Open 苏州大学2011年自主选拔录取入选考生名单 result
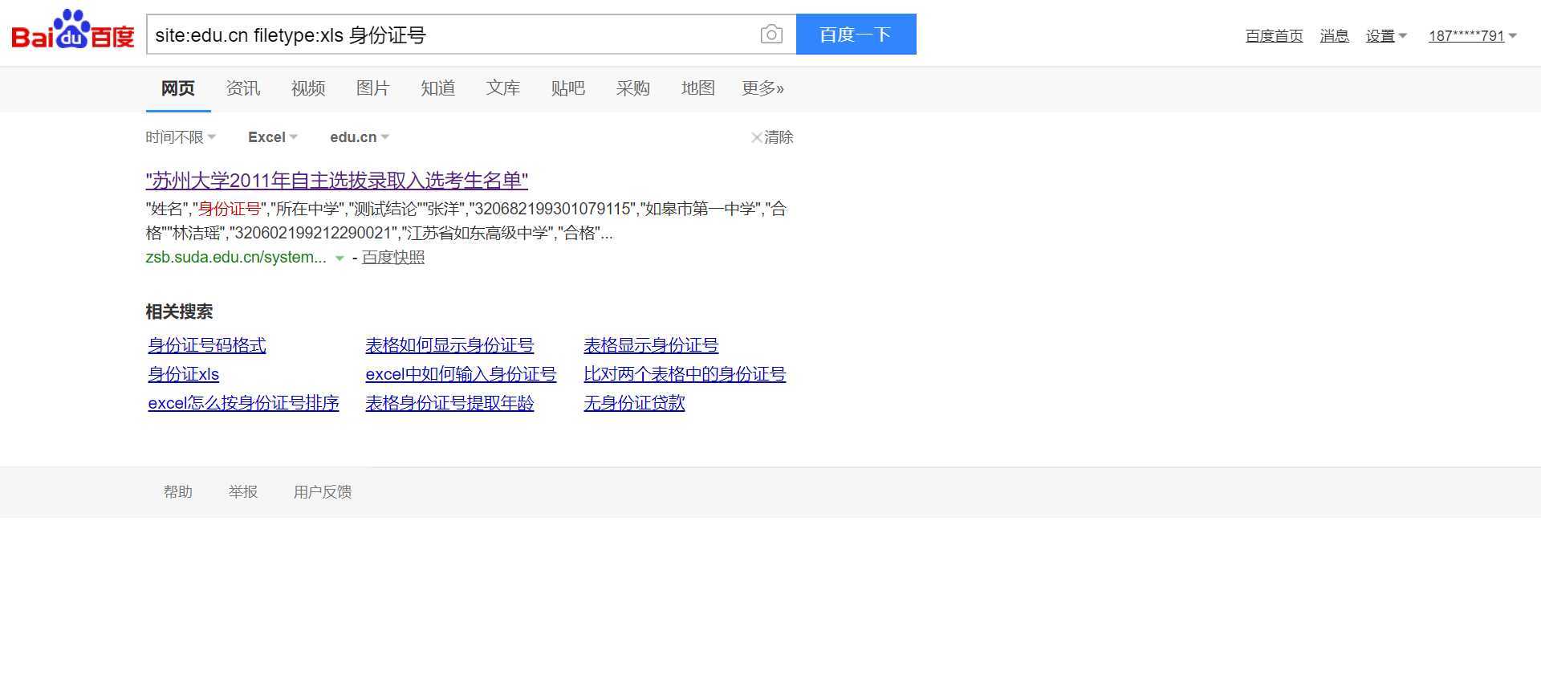1541x676 pixels. (x=337, y=180)
